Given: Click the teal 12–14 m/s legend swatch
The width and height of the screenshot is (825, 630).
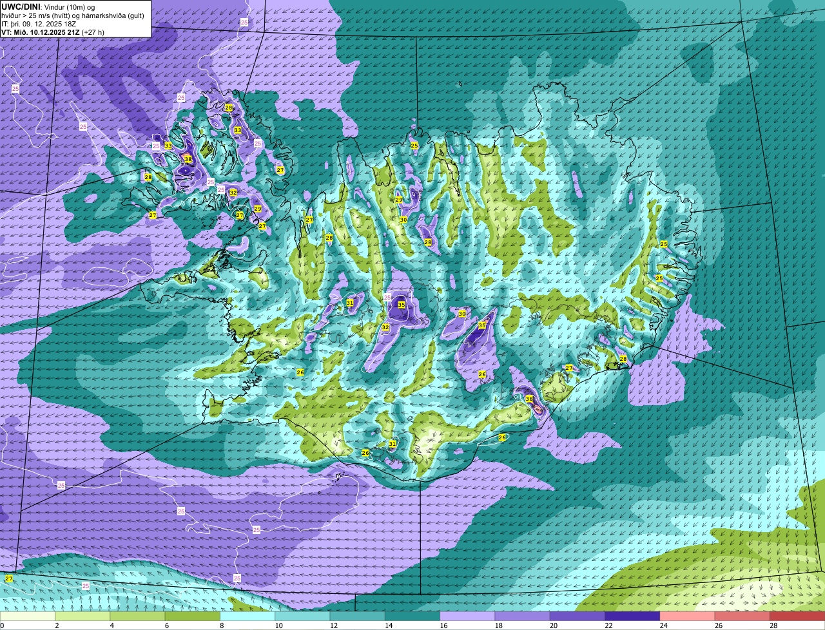Looking at the screenshot, I should point(357,616).
